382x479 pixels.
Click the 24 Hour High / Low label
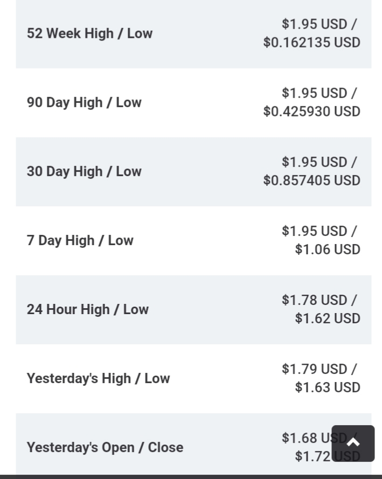click(87, 309)
